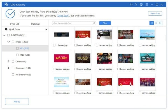Maximize the Data Recovery window
The width and height of the screenshot is (168, 110).
point(157,4)
